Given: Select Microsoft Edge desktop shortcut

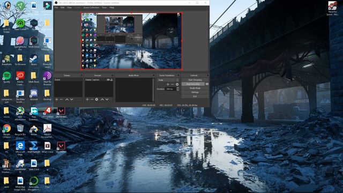Looking at the screenshot, I should coord(20,149).
